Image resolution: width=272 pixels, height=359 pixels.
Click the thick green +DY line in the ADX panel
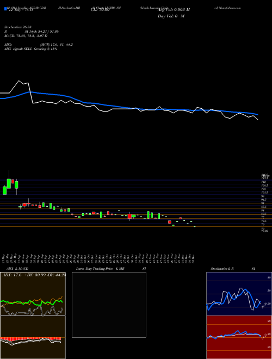(x=32, y=302)
